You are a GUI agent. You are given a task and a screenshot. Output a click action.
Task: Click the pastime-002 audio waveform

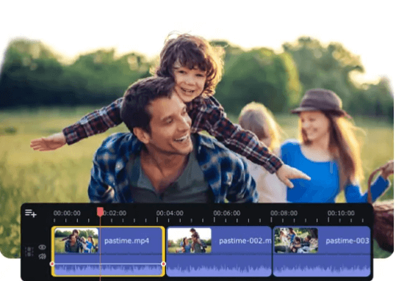[x=219, y=270]
